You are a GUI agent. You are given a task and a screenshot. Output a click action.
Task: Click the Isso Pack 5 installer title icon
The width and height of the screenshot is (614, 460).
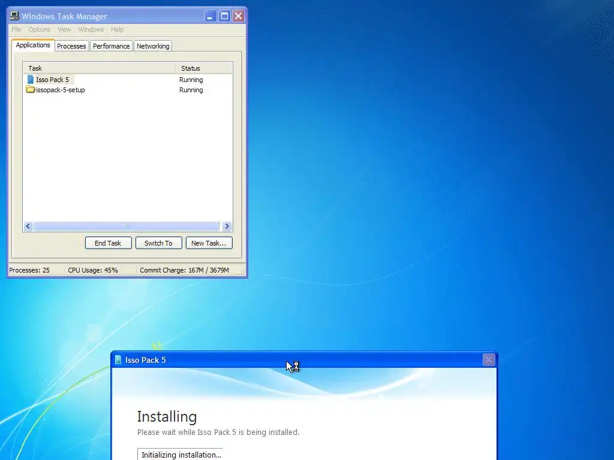[118, 360]
